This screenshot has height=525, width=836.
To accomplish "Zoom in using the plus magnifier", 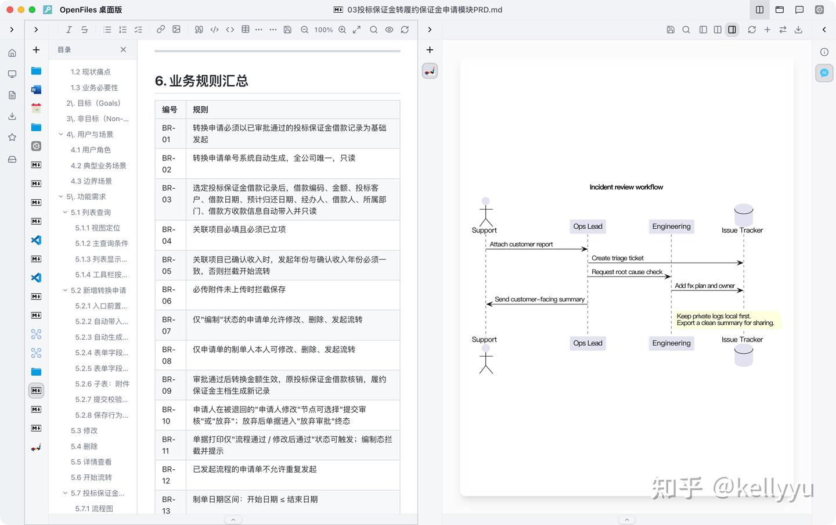I will (x=343, y=30).
